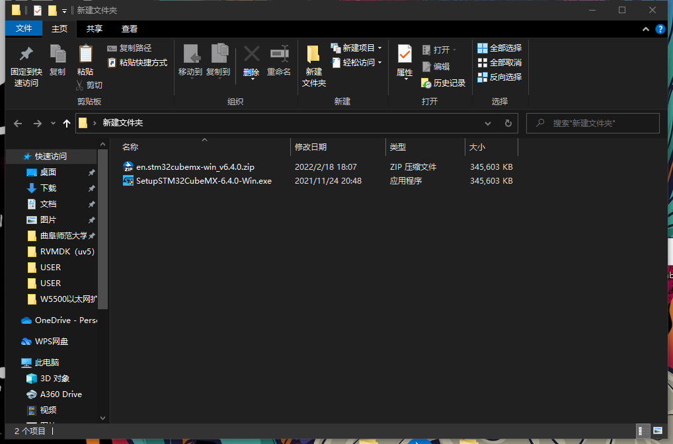Switch to Share (共享) tab
673x444 pixels.
[x=95, y=29]
